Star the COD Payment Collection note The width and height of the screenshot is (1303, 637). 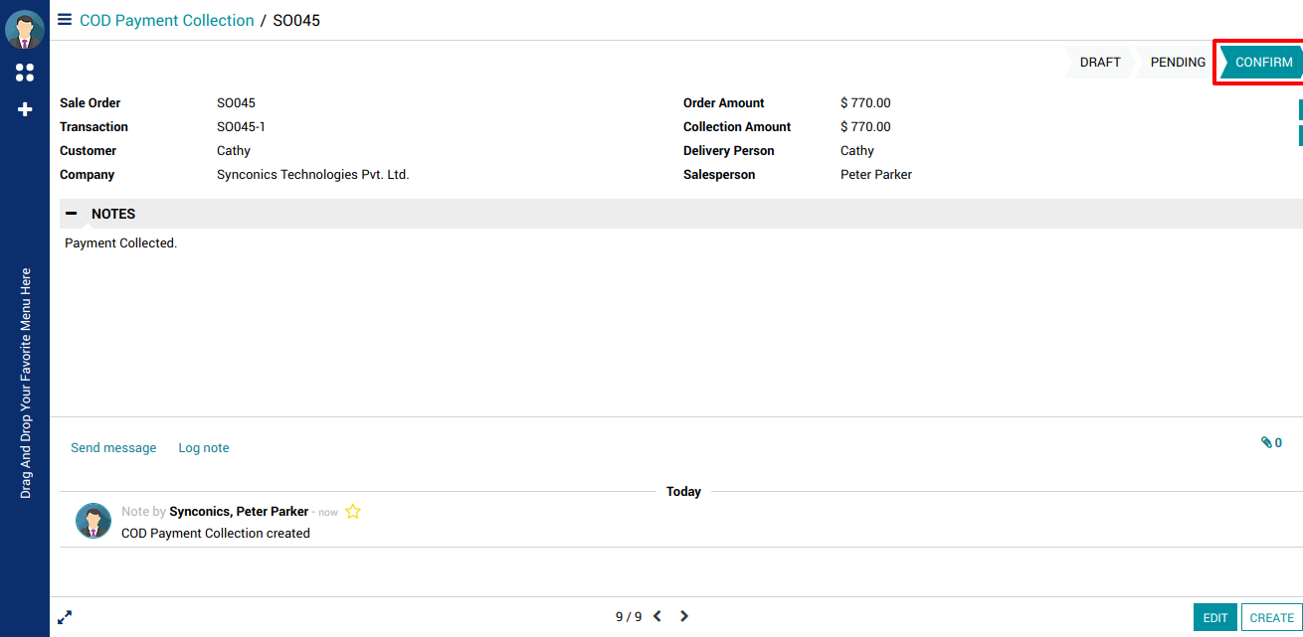coord(353,512)
